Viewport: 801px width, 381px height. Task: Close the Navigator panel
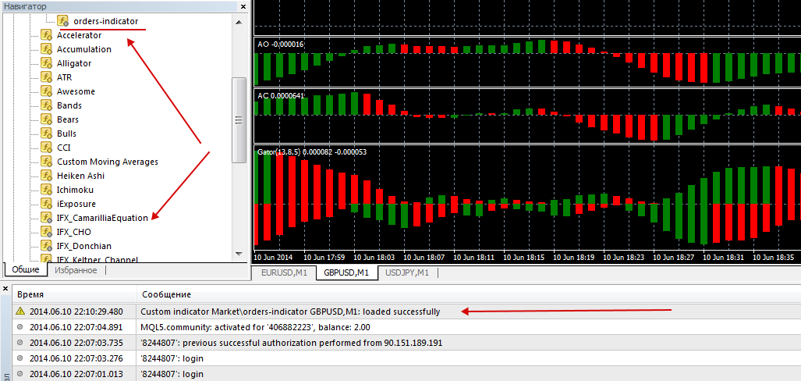244,6
